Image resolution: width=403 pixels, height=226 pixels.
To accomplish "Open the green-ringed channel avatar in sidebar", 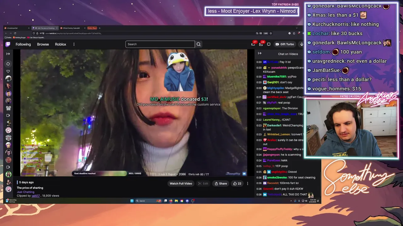I will point(9,174).
